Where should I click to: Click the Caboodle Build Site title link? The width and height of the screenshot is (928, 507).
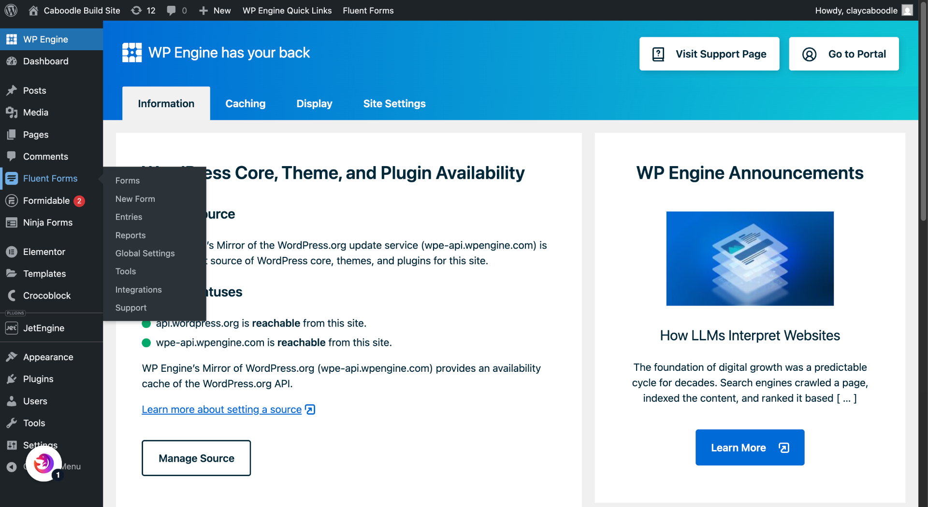point(82,10)
